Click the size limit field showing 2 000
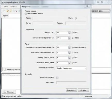The image size is (112, 99). click(62, 38)
